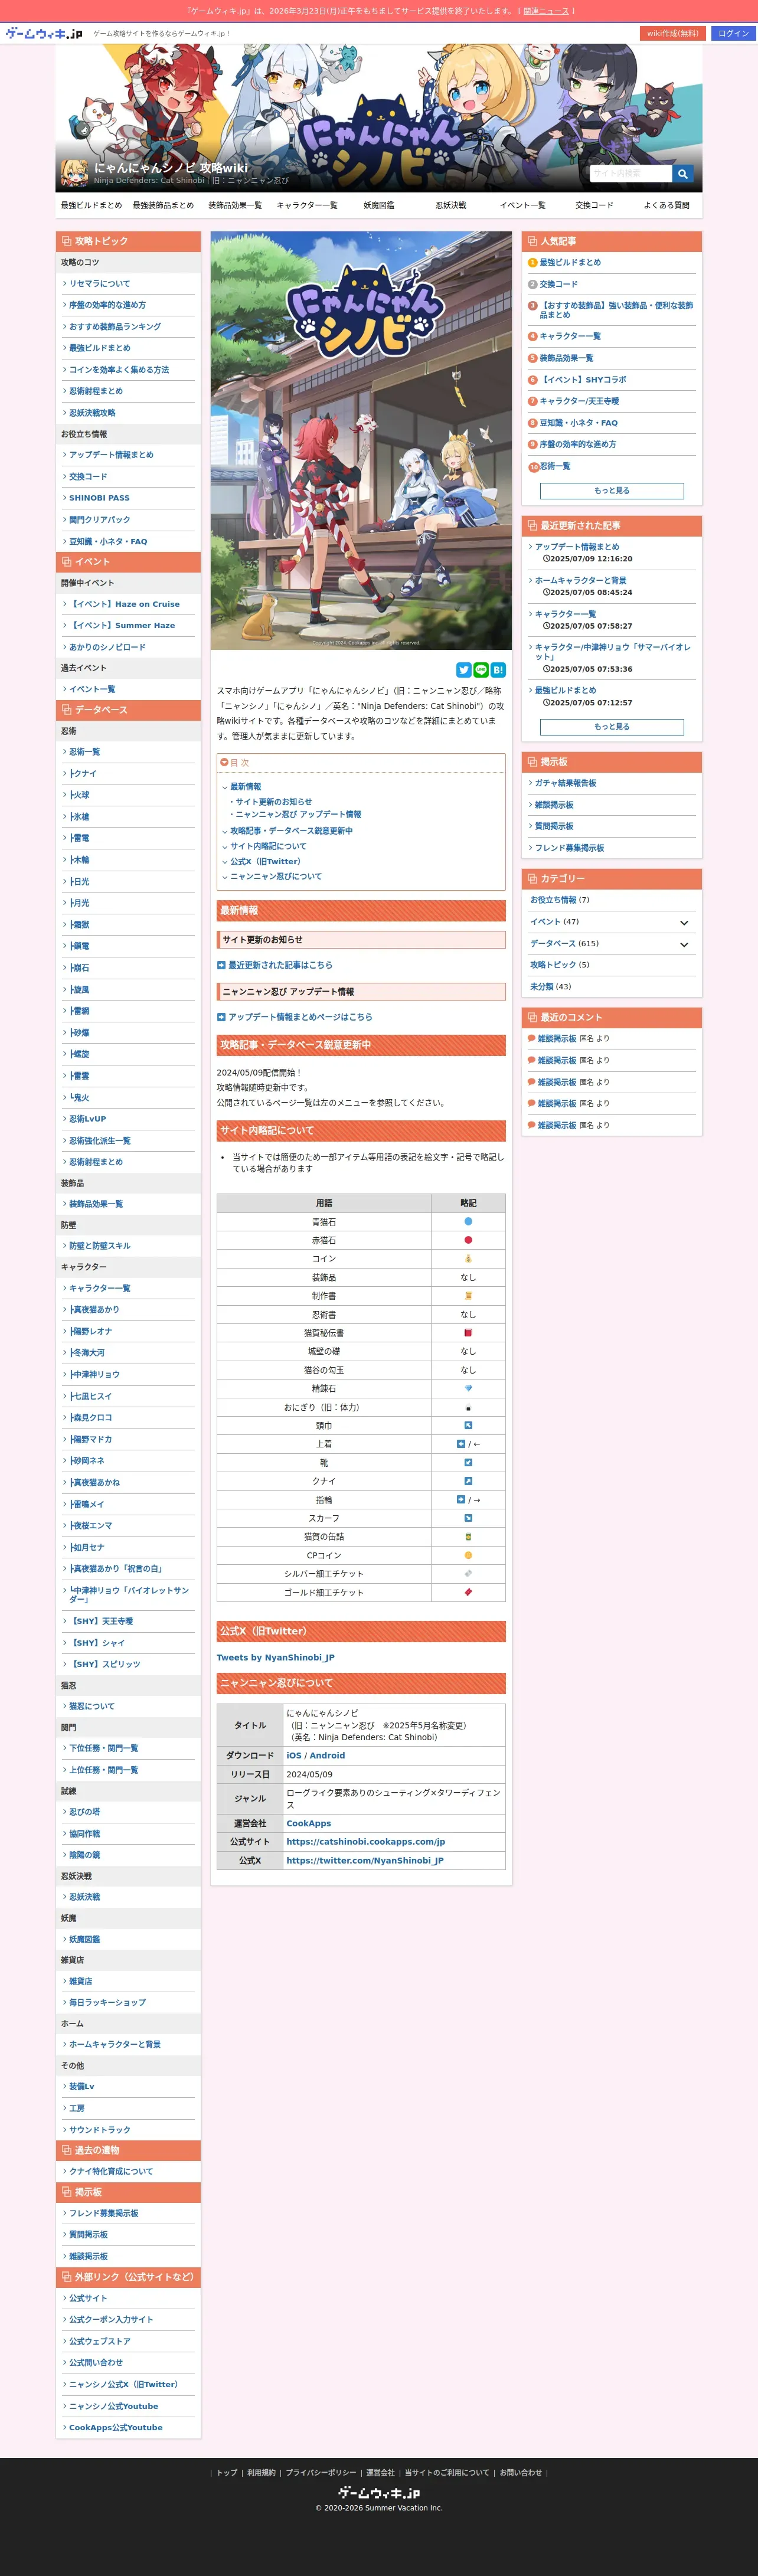The image size is (758, 2576).
Task: Open Tweets by NyanShinobi_JP link
Action: pyautogui.click(x=275, y=1658)
